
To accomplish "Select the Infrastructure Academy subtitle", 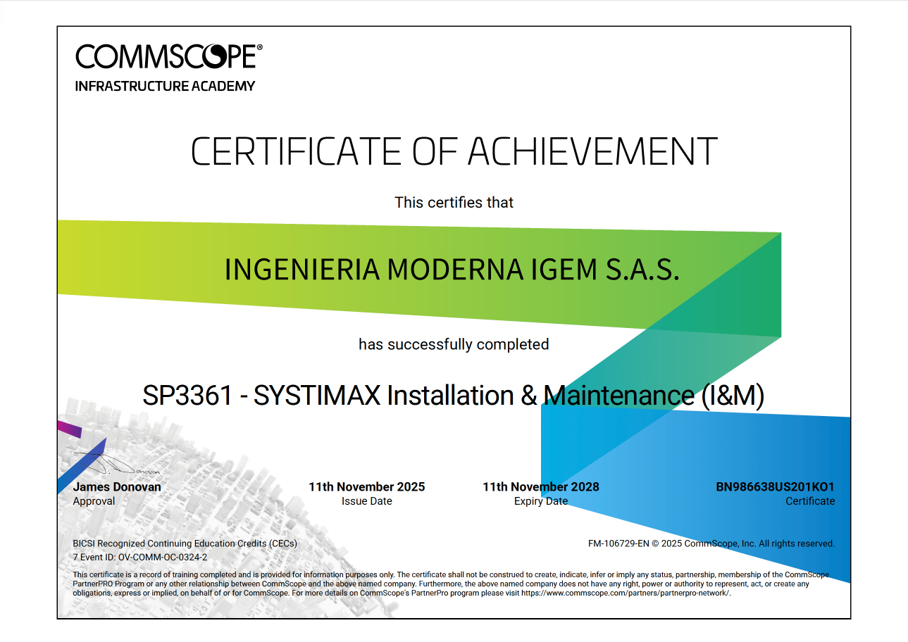I will point(165,87).
